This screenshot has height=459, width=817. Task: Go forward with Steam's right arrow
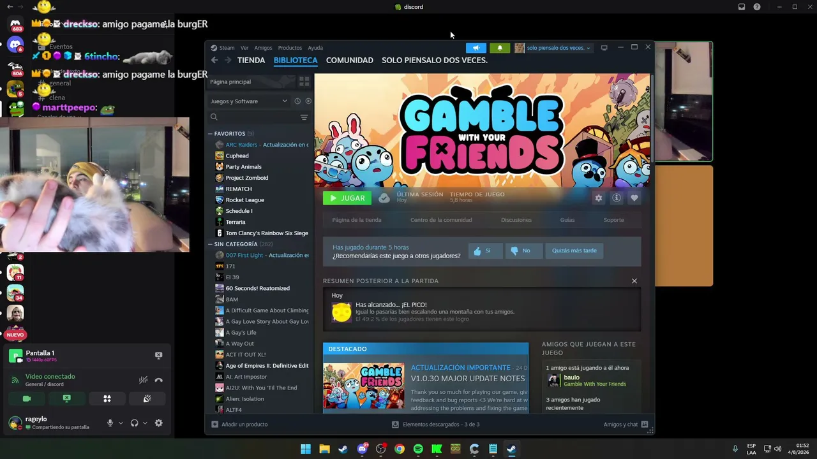coord(227,60)
